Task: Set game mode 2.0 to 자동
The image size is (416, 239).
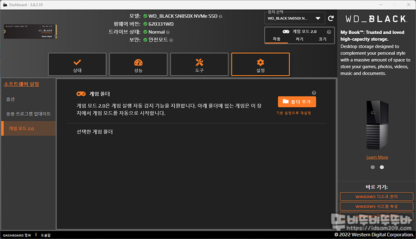Action: (x=276, y=39)
